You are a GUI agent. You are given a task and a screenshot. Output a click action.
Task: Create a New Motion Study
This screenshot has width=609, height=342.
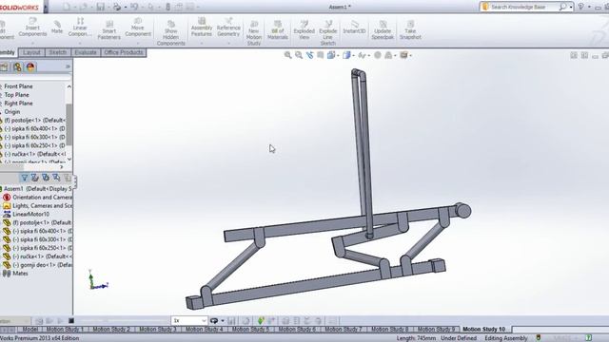254,33
